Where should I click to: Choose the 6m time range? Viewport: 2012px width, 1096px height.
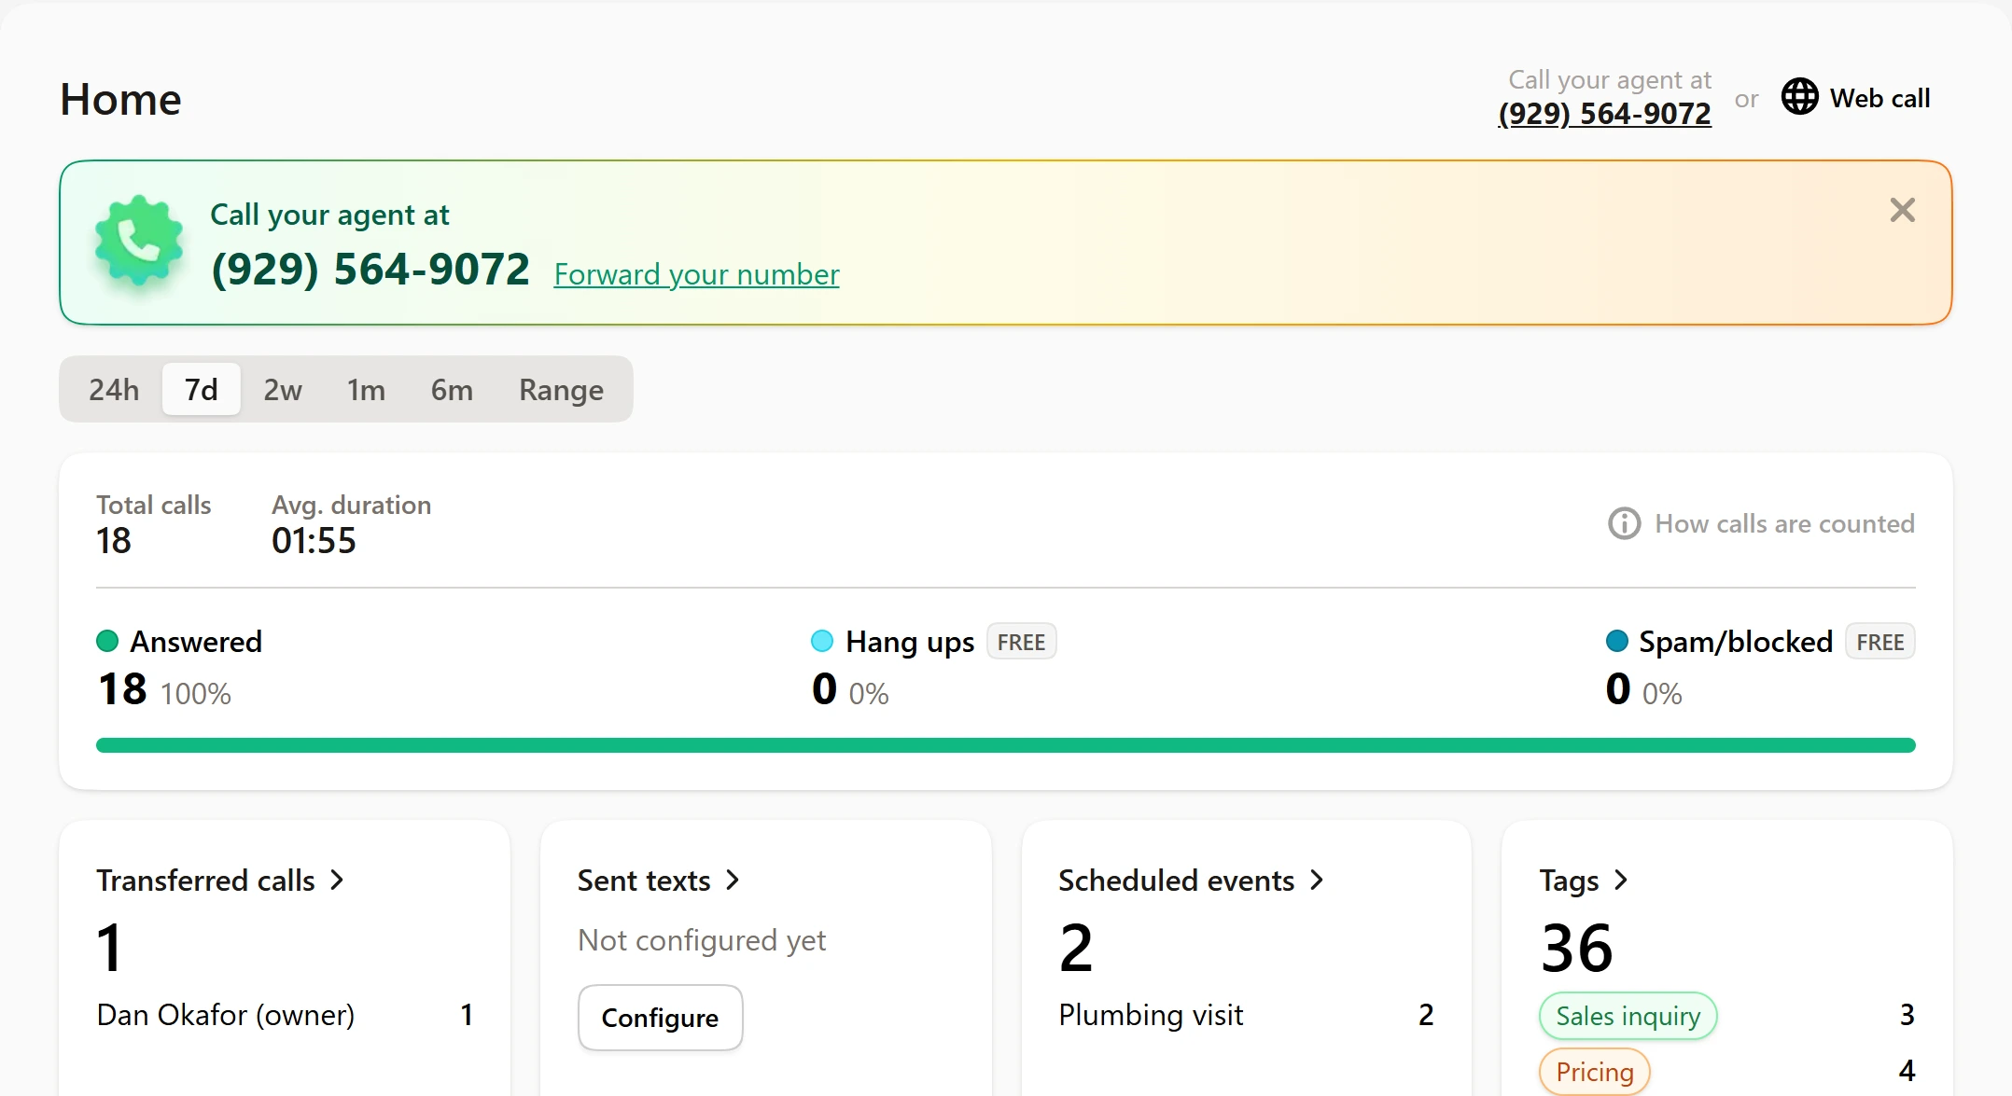tap(452, 389)
